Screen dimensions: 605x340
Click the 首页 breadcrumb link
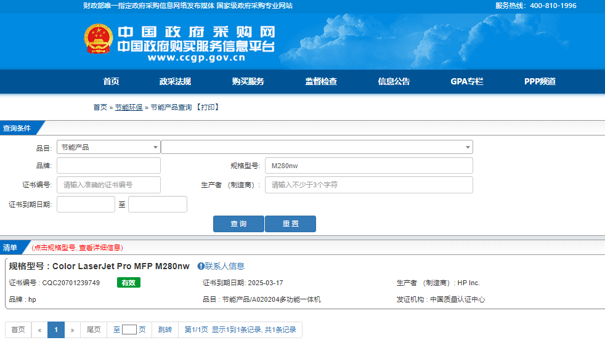tap(100, 107)
